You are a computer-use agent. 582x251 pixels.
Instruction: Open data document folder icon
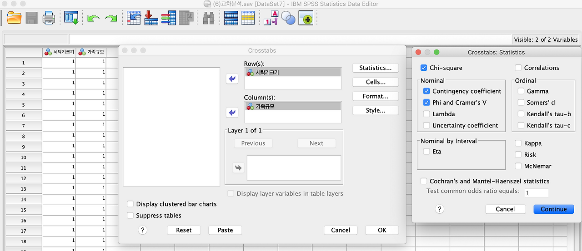pos(15,18)
